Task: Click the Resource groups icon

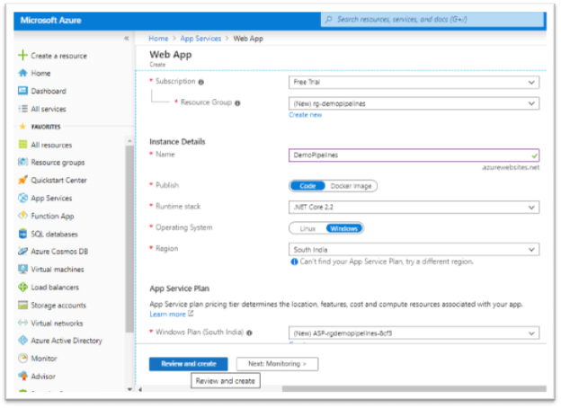Action: point(22,162)
